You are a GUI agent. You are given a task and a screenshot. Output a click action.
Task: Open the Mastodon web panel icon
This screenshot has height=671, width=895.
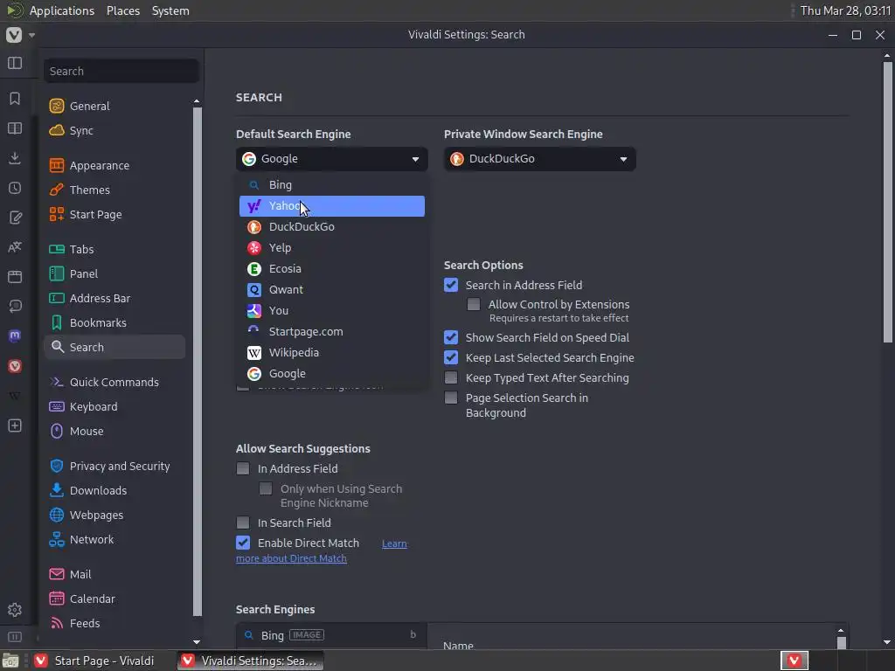(x=15, y=336)
